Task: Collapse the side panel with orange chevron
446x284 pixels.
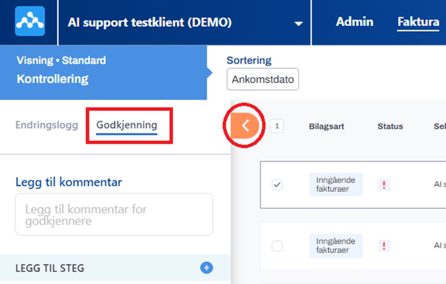Action: tap(245, 125)
